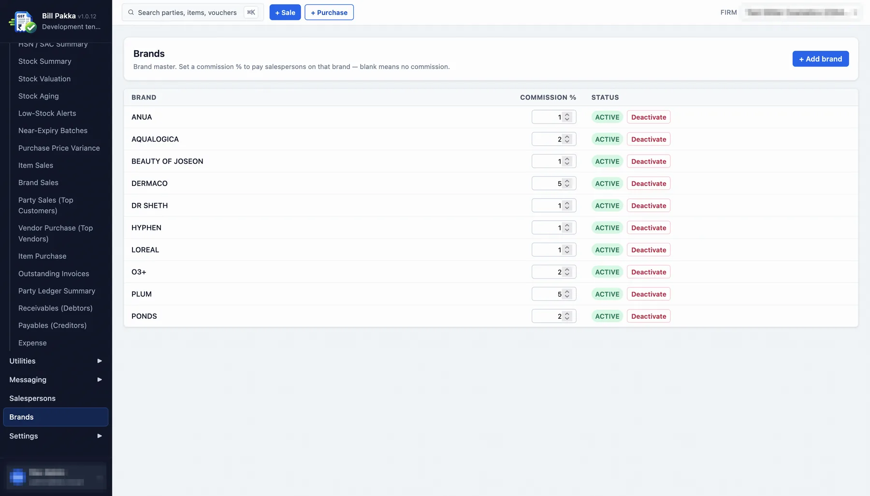Click the Add brand button

pyautogui.click(x=820, y=59)
